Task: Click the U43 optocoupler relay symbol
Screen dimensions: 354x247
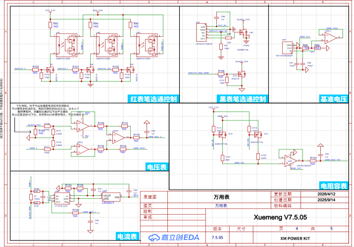Action: tap(147, 44)
